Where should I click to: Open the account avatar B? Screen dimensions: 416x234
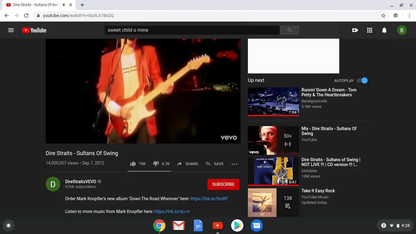(x=402, y=30)
